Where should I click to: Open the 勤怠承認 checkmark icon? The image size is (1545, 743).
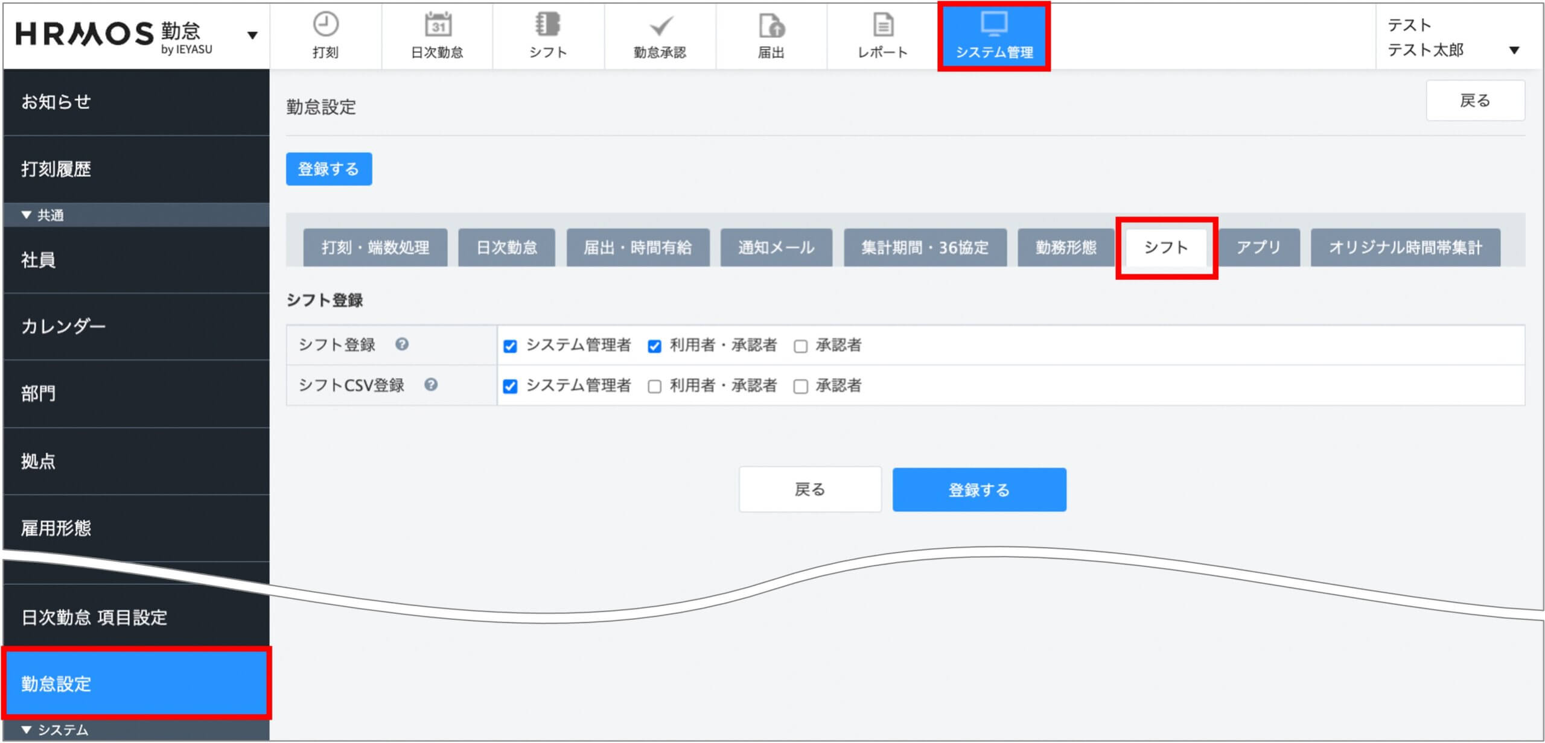pos(660,27)
